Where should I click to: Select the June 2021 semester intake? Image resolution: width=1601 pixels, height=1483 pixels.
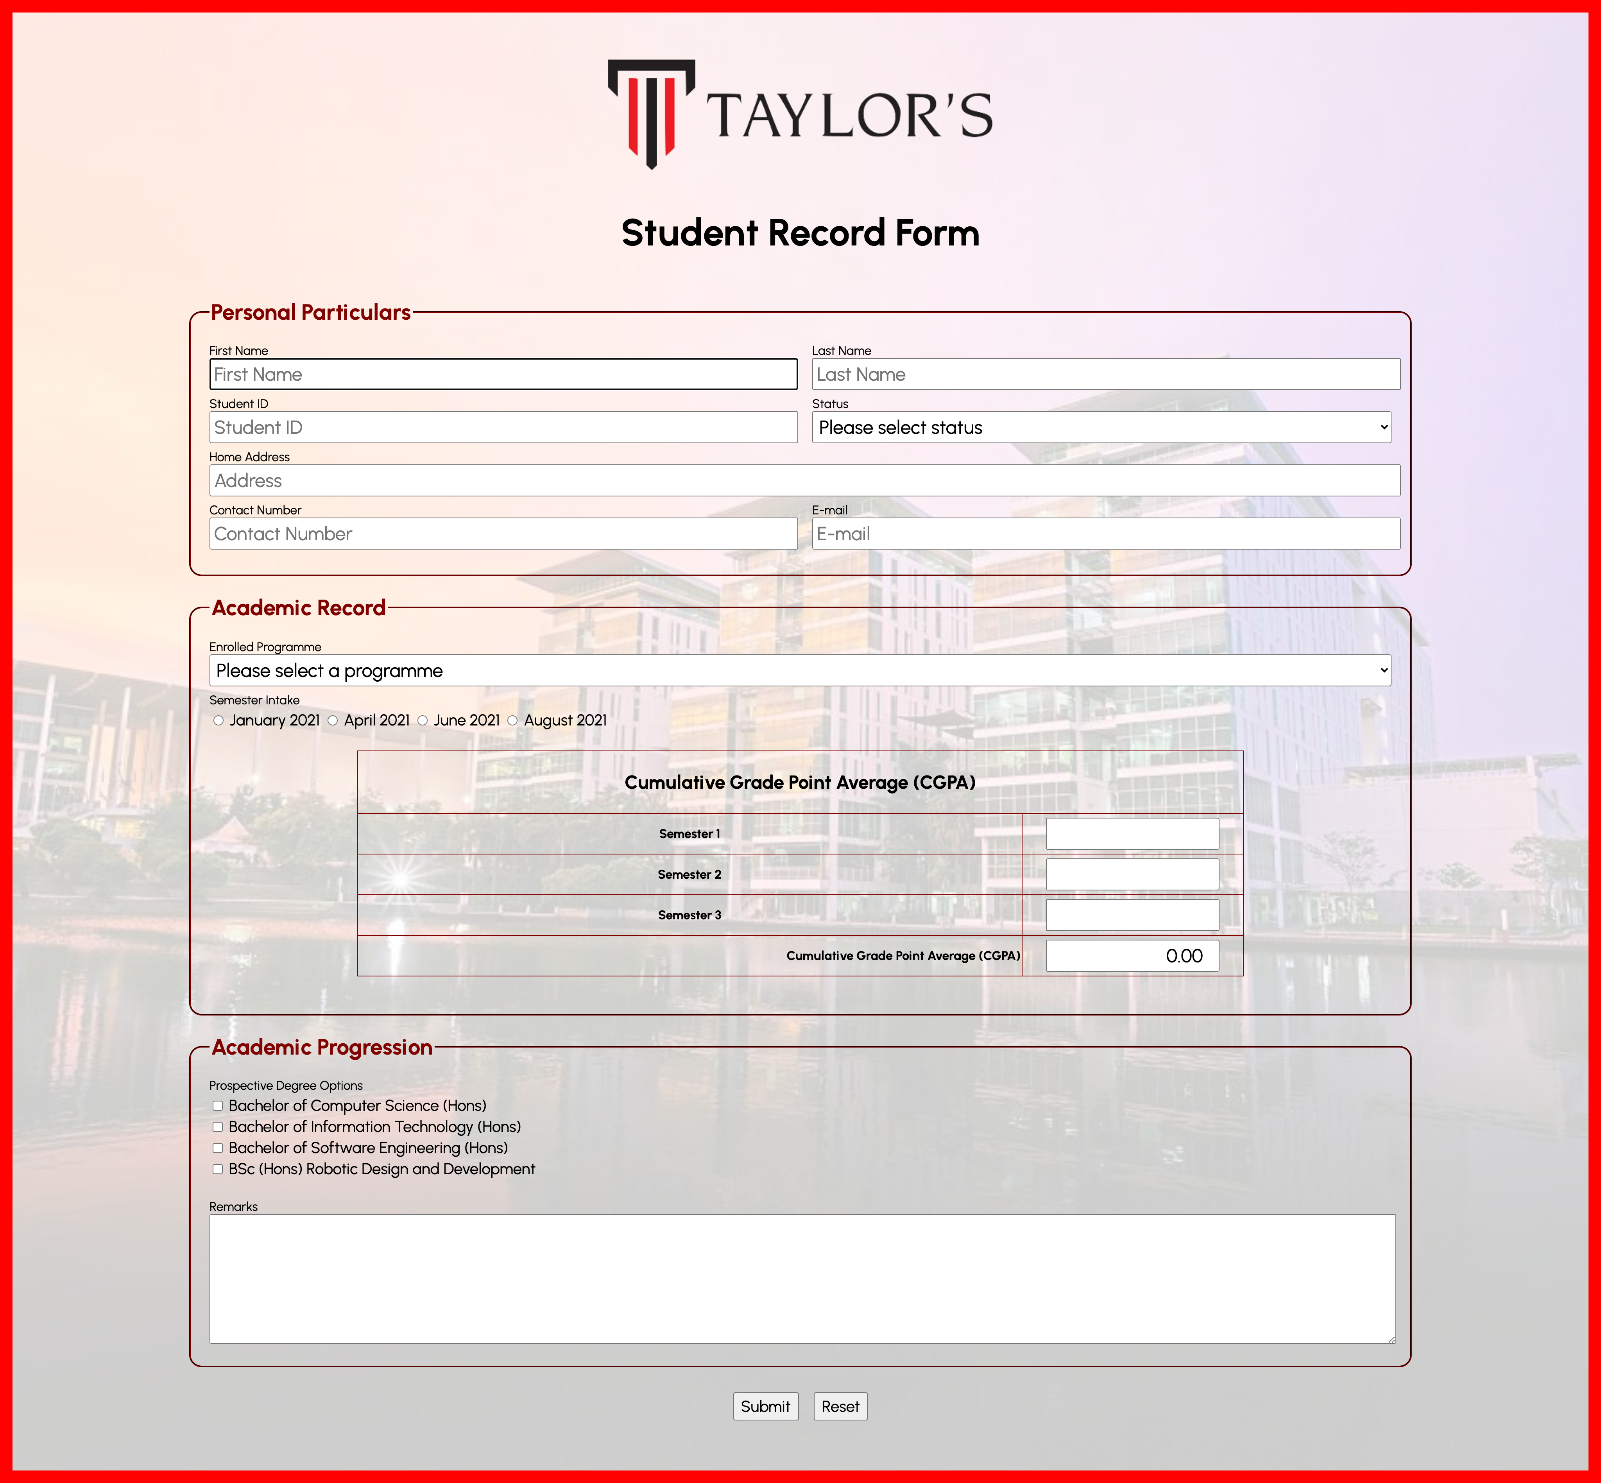coord(424,720)
